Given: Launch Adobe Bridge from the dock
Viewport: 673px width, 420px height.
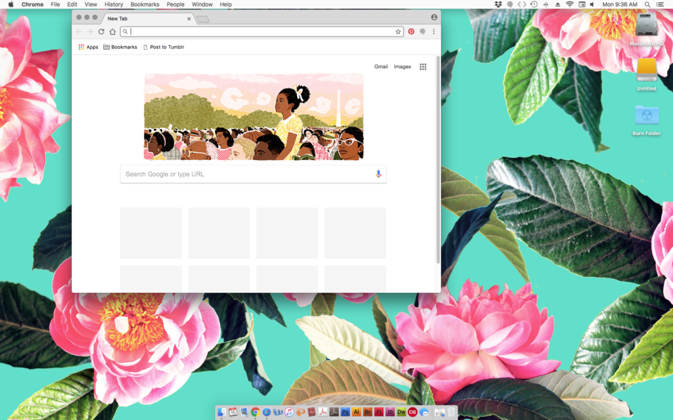Looking at the screenshot, I should click(x=367, y=412).
